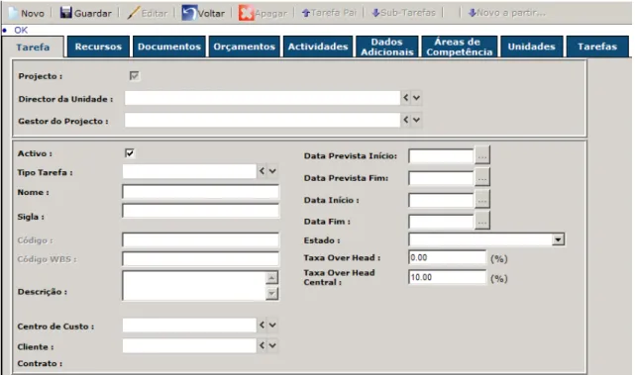Open date picker for Data Fim
The image size is (635, 375).
(481, 222)
